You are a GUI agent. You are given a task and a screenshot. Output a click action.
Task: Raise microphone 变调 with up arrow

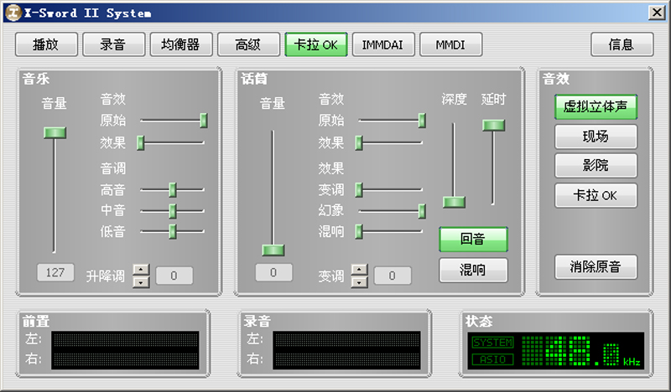tap(359, 270)
